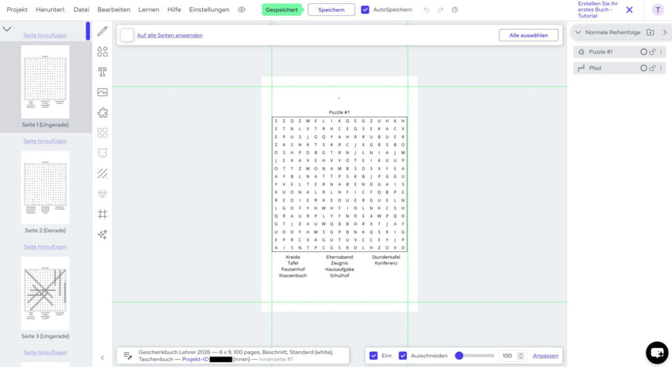
Task: Open the hash grid tool
Action: click(x=102, y=214)
